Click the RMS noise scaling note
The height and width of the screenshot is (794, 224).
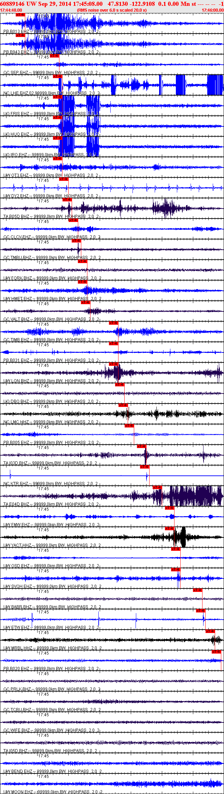tap(112, 10)
